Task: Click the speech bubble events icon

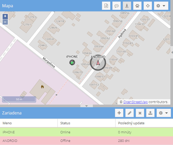Action: click(x=117, y=6)
